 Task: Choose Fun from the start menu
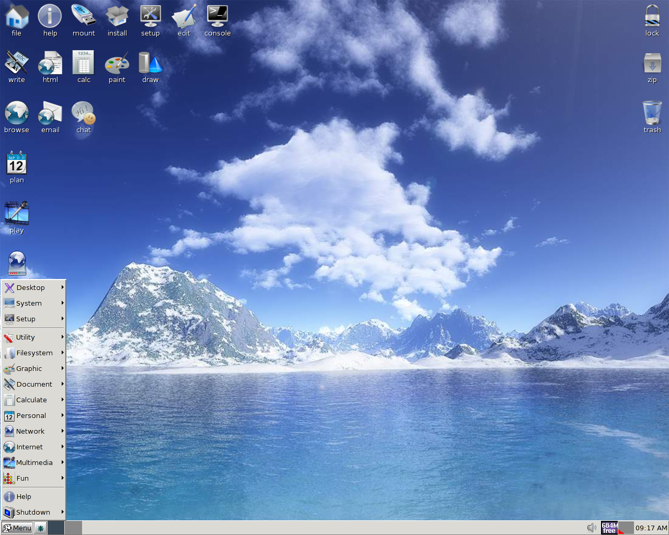click(33, 478)
